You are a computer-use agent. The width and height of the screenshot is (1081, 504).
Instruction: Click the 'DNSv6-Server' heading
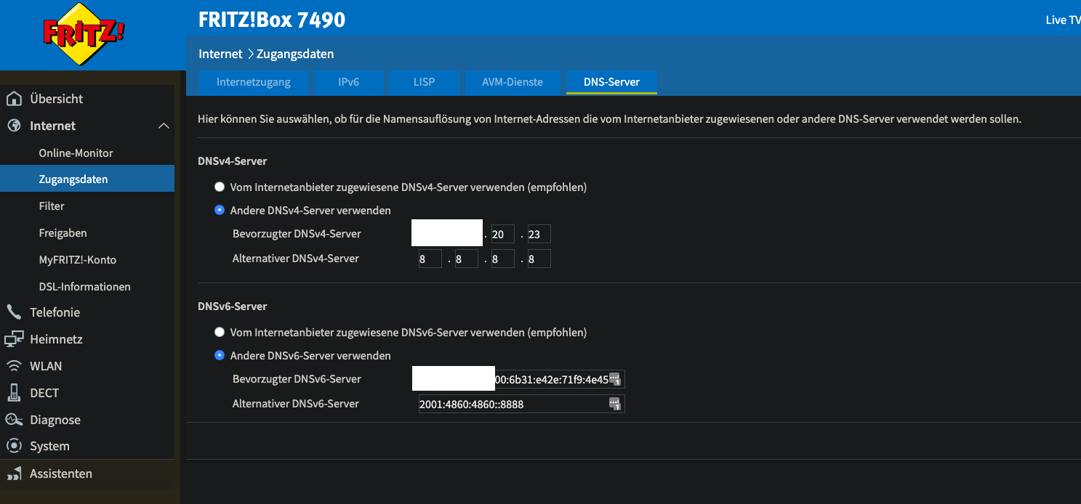(233, 306)
